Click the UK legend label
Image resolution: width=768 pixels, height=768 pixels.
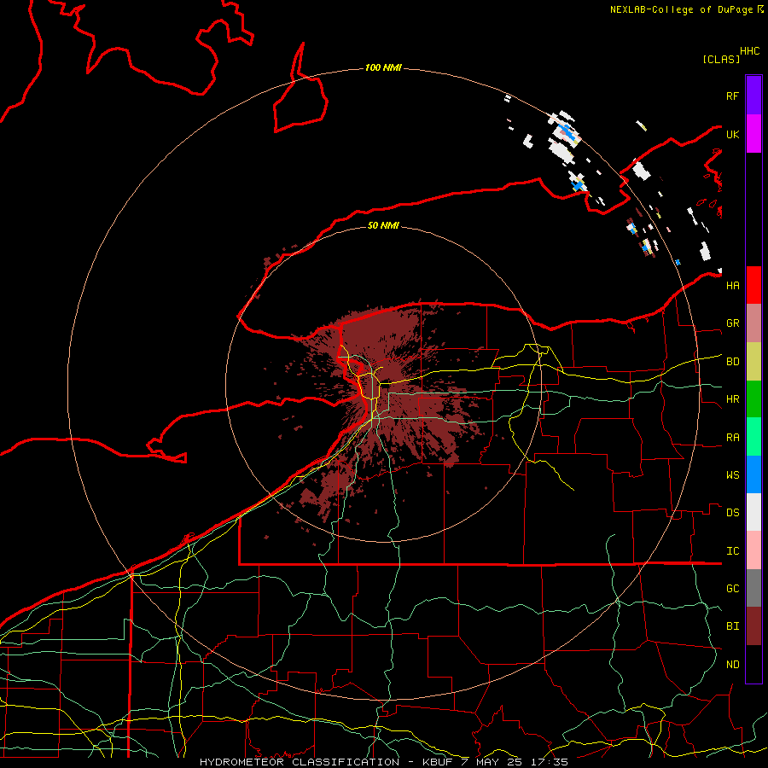point(732,134)
